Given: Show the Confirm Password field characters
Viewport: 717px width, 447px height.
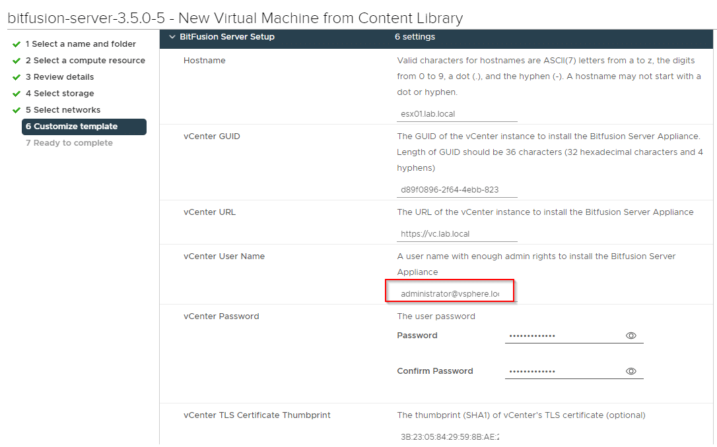Looking at the screenshot, I should (631, 371).
